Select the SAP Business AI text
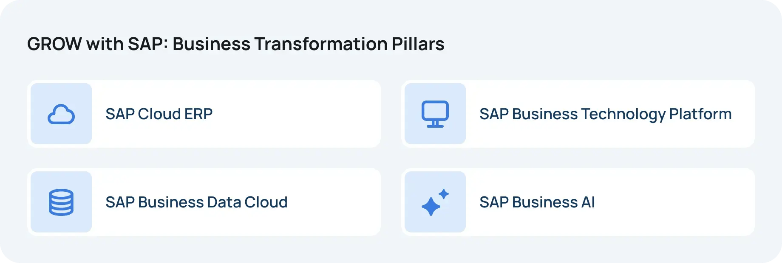The width and height of the screenshot is (782, 263). (537, 202)
